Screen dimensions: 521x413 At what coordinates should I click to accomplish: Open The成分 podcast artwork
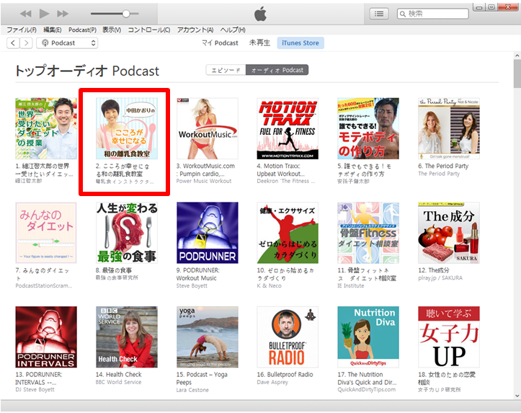(x=449, y=233)
